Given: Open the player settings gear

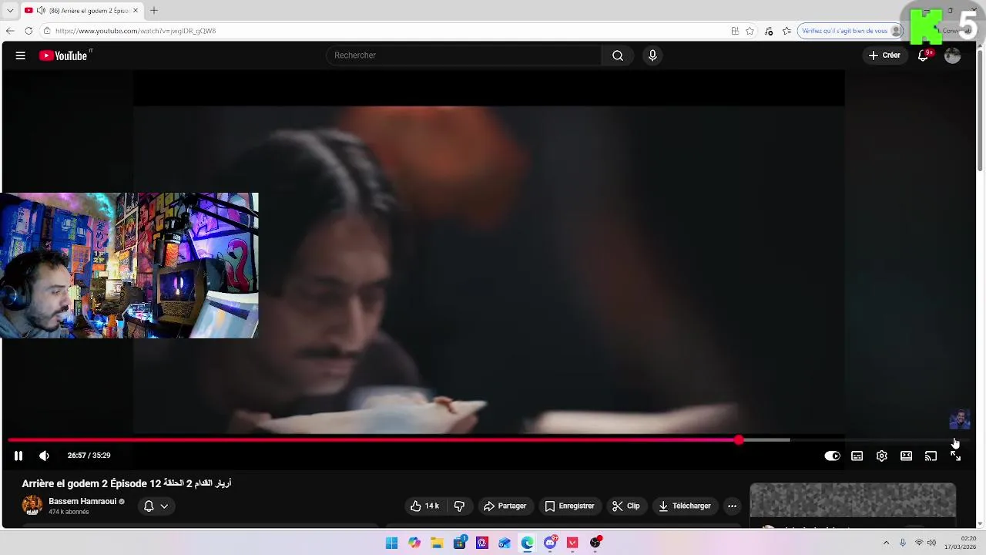Looking at the screenshot, I should pos(881,456).
